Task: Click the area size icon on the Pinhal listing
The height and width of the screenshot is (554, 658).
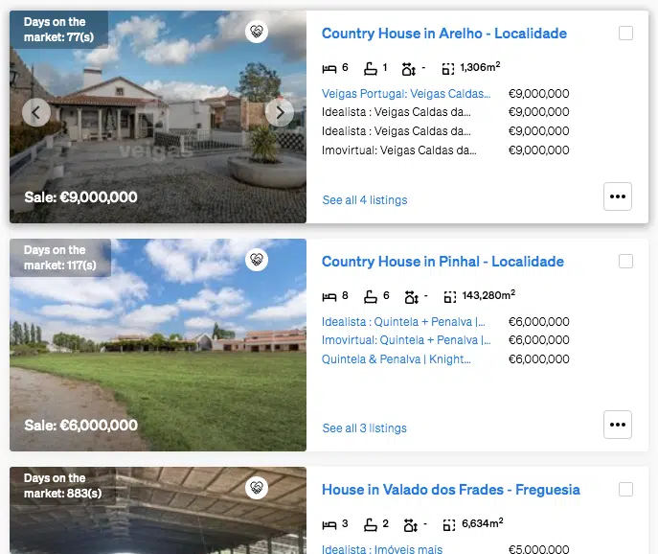Action: [x=449, y=297]
